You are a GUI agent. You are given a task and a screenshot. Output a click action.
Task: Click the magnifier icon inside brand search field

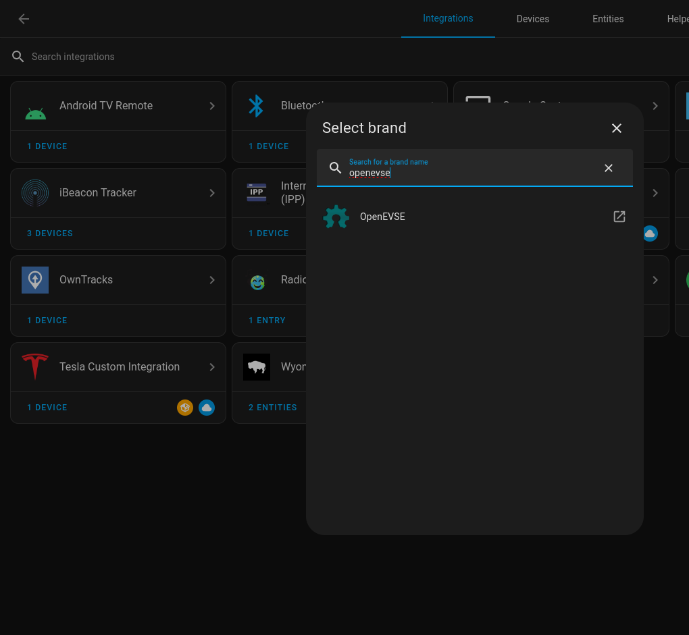click(336, 168)
